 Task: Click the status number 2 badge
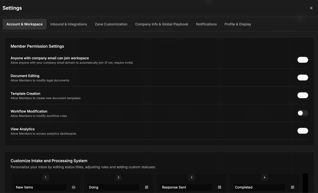(118, 177)
